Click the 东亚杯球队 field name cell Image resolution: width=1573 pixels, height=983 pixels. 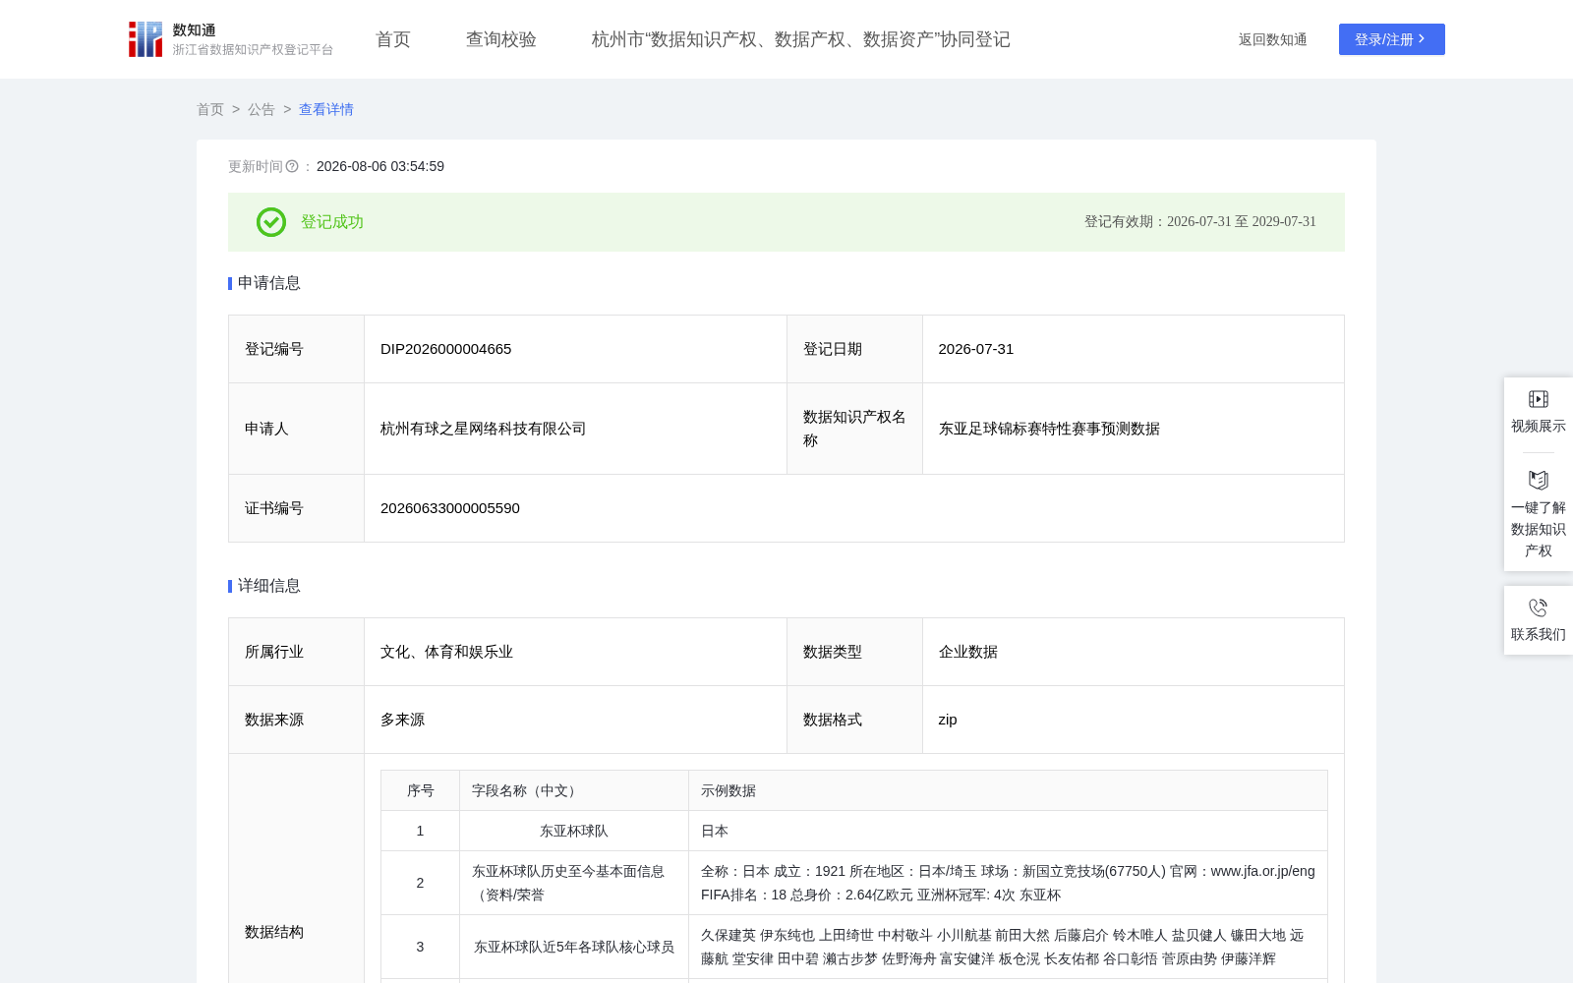574,831
